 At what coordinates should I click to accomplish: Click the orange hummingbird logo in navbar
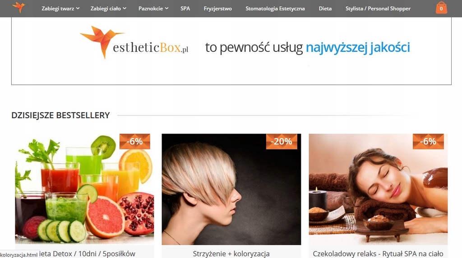coord(19,7)
